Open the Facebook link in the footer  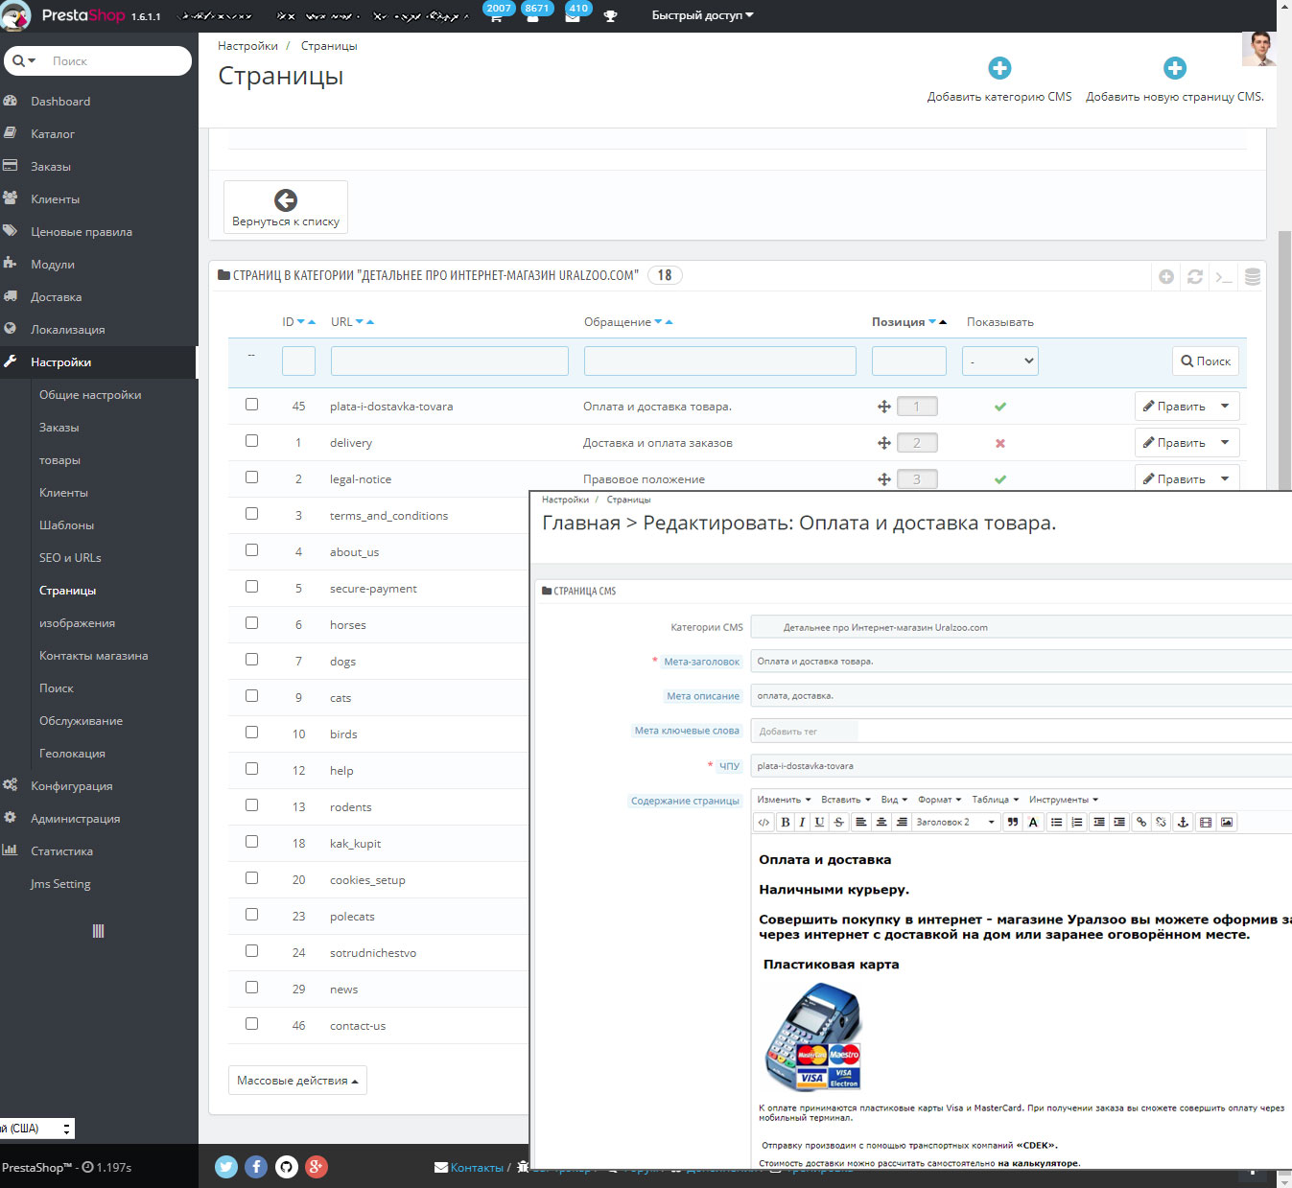tap(256, 1166)
